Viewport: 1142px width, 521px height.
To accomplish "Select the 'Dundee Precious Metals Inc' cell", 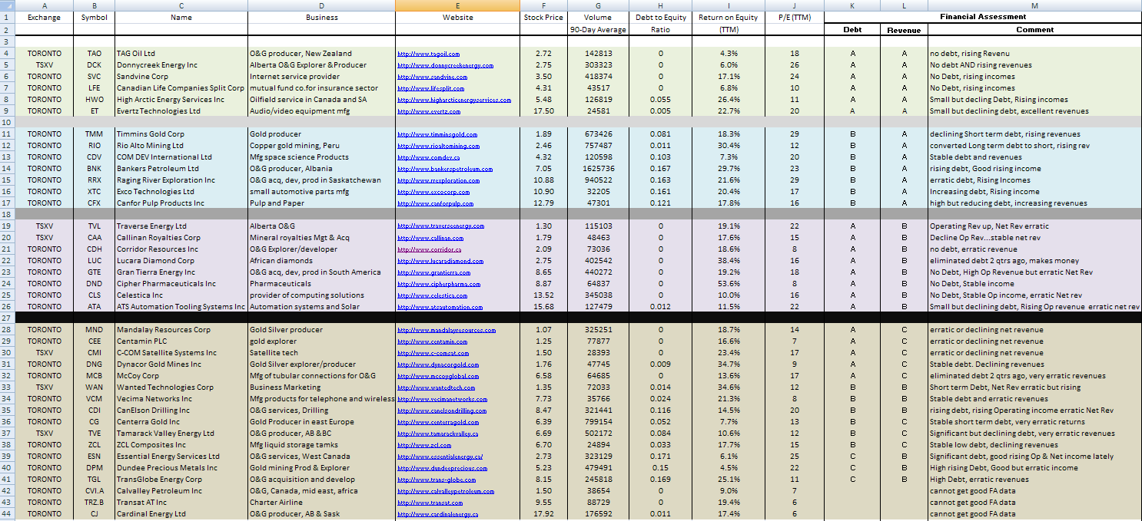I will coord(181,468).
